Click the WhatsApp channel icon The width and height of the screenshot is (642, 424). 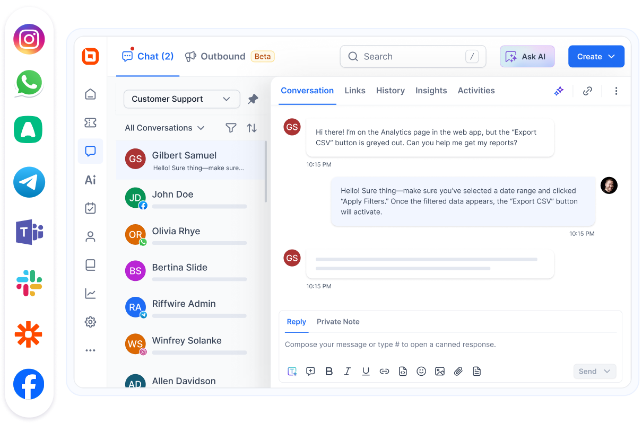pyautogui.click(x=29, y=84)
